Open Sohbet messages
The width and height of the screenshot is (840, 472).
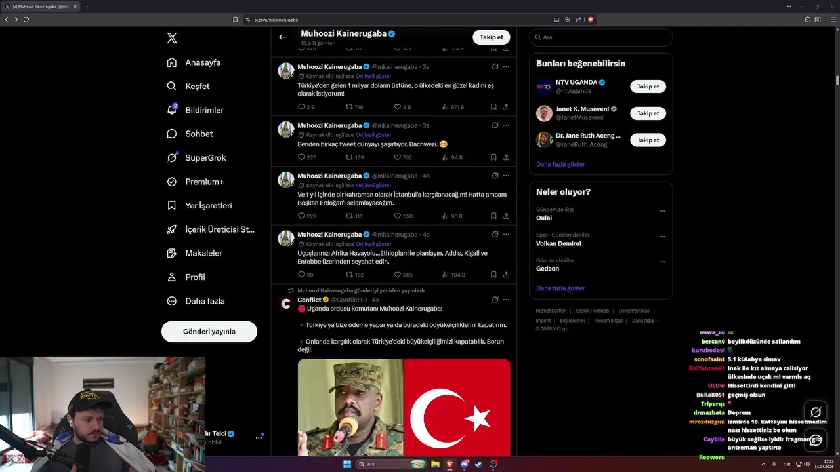click(190, 134)
